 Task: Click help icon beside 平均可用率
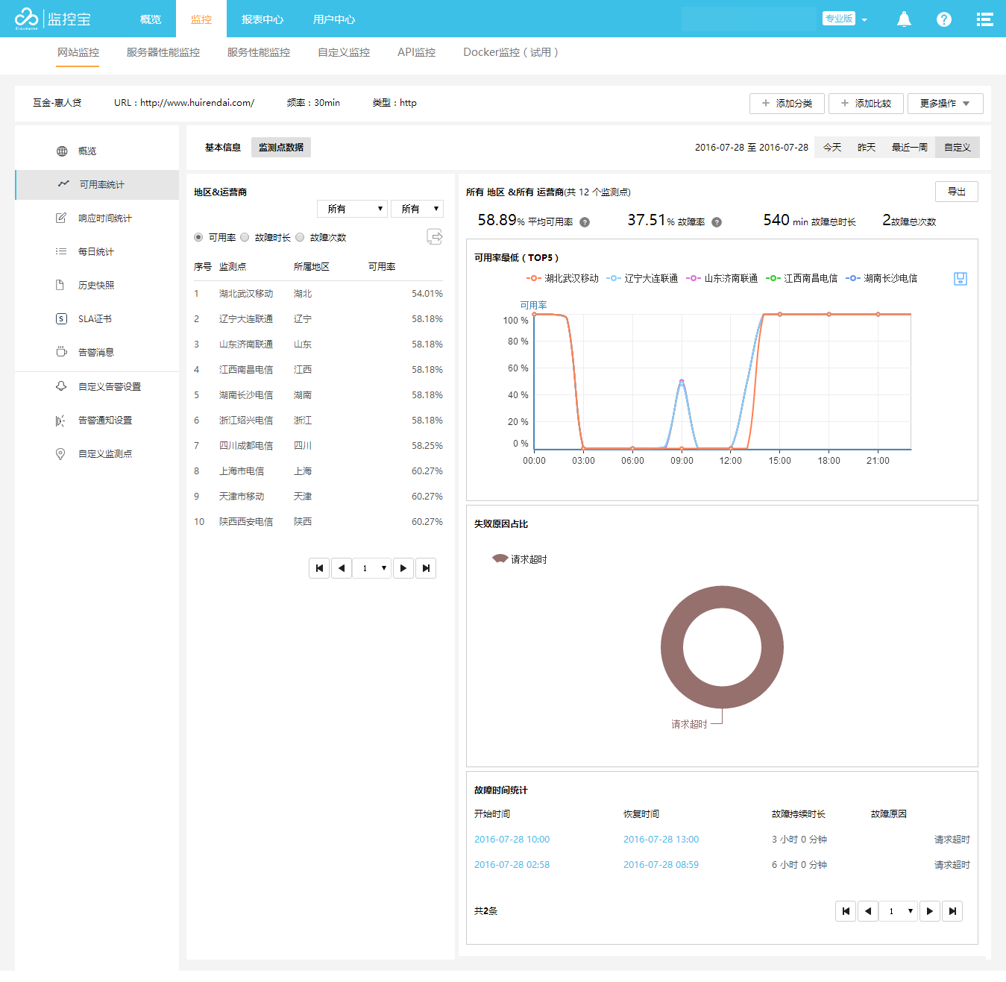click(x=585, y=222)
